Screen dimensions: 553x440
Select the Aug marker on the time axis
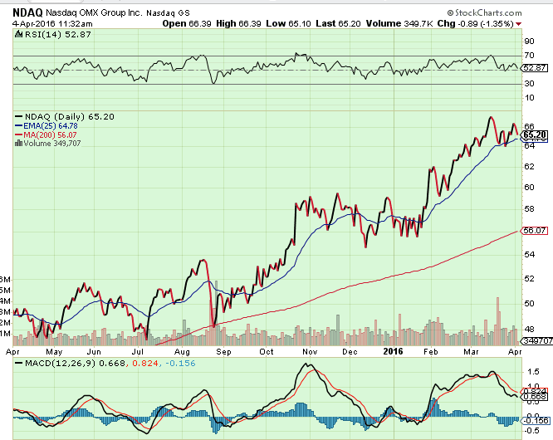pos(181,351)
